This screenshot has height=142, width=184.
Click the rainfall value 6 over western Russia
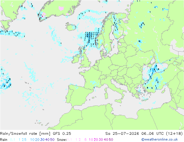point(139,41)
